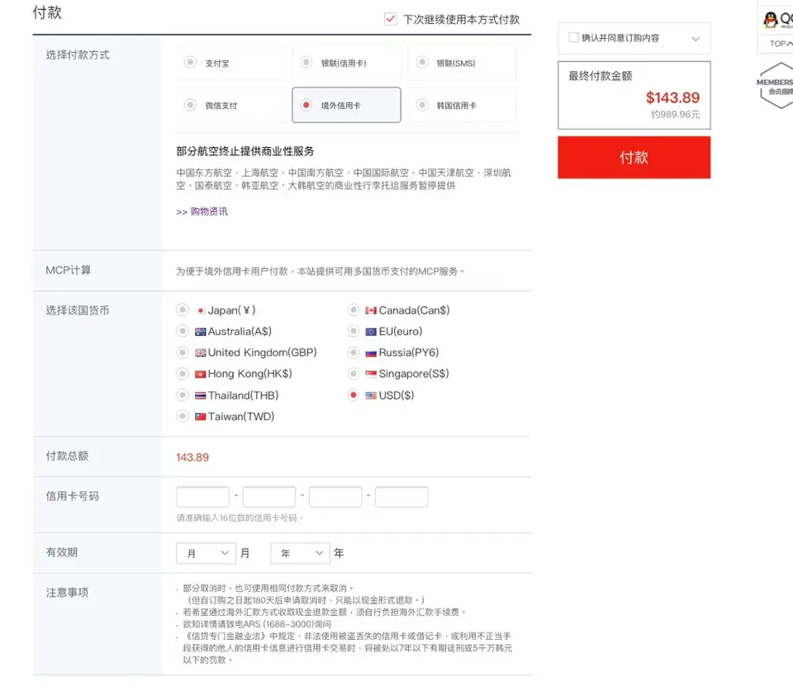Click the QQ penguin icon

point(770,20)
